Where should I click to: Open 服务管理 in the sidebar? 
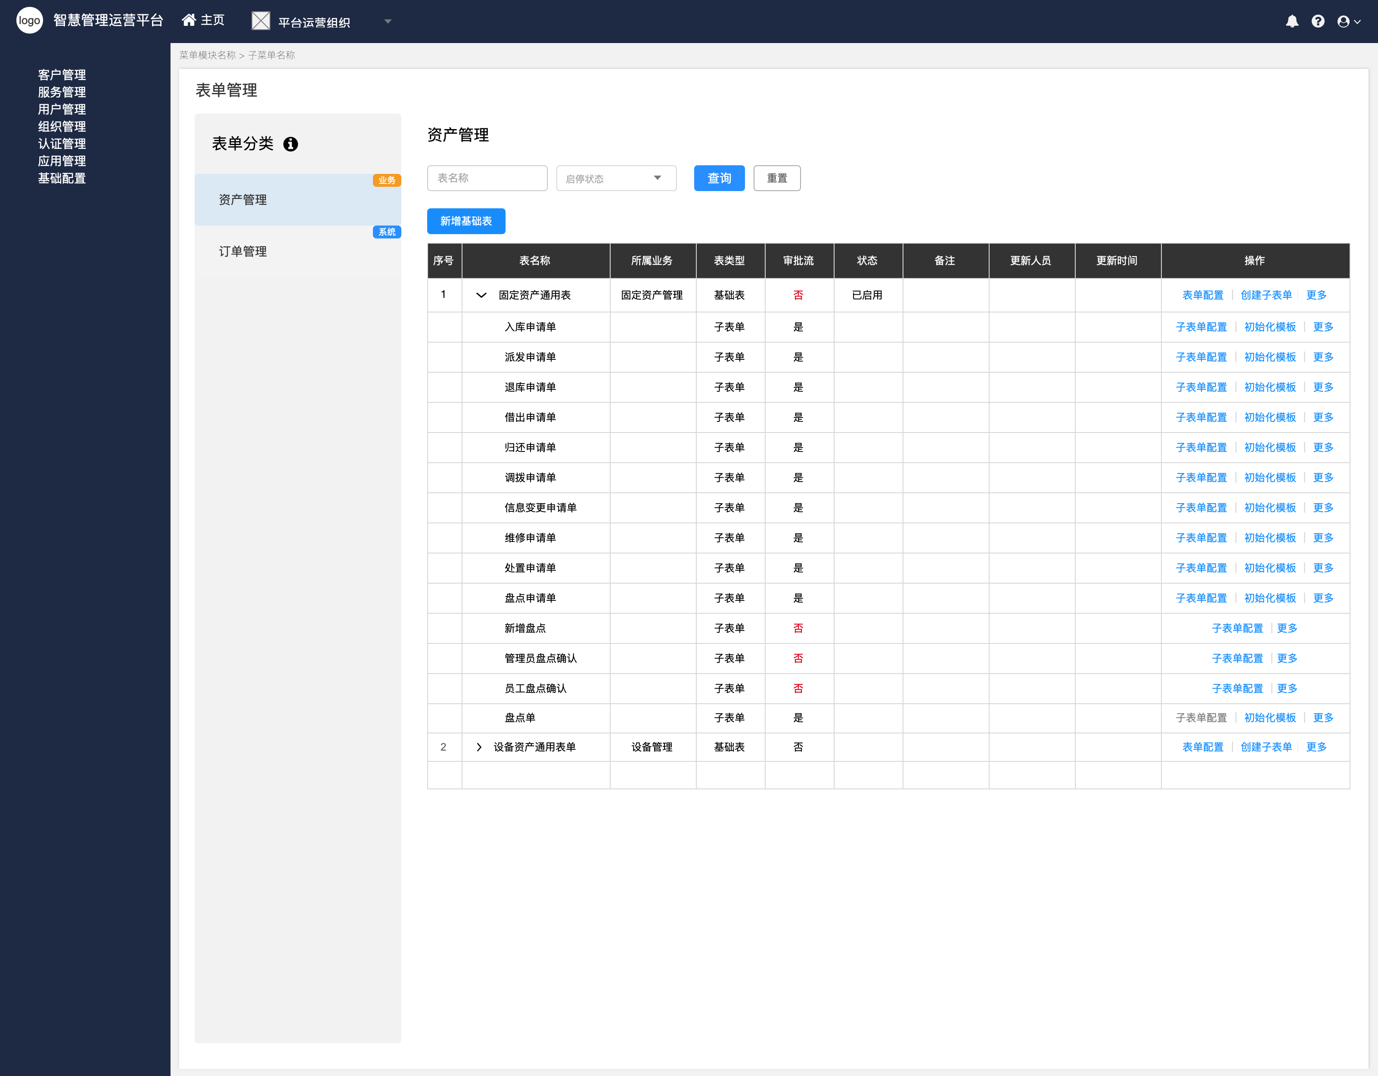coord(62,92)
